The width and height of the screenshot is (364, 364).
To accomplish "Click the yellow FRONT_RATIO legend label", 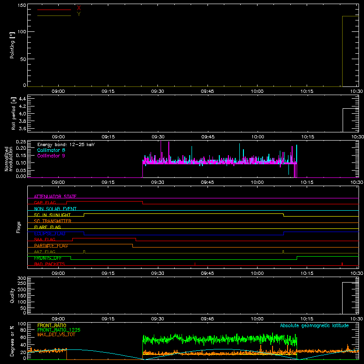I will click(52, 325).
